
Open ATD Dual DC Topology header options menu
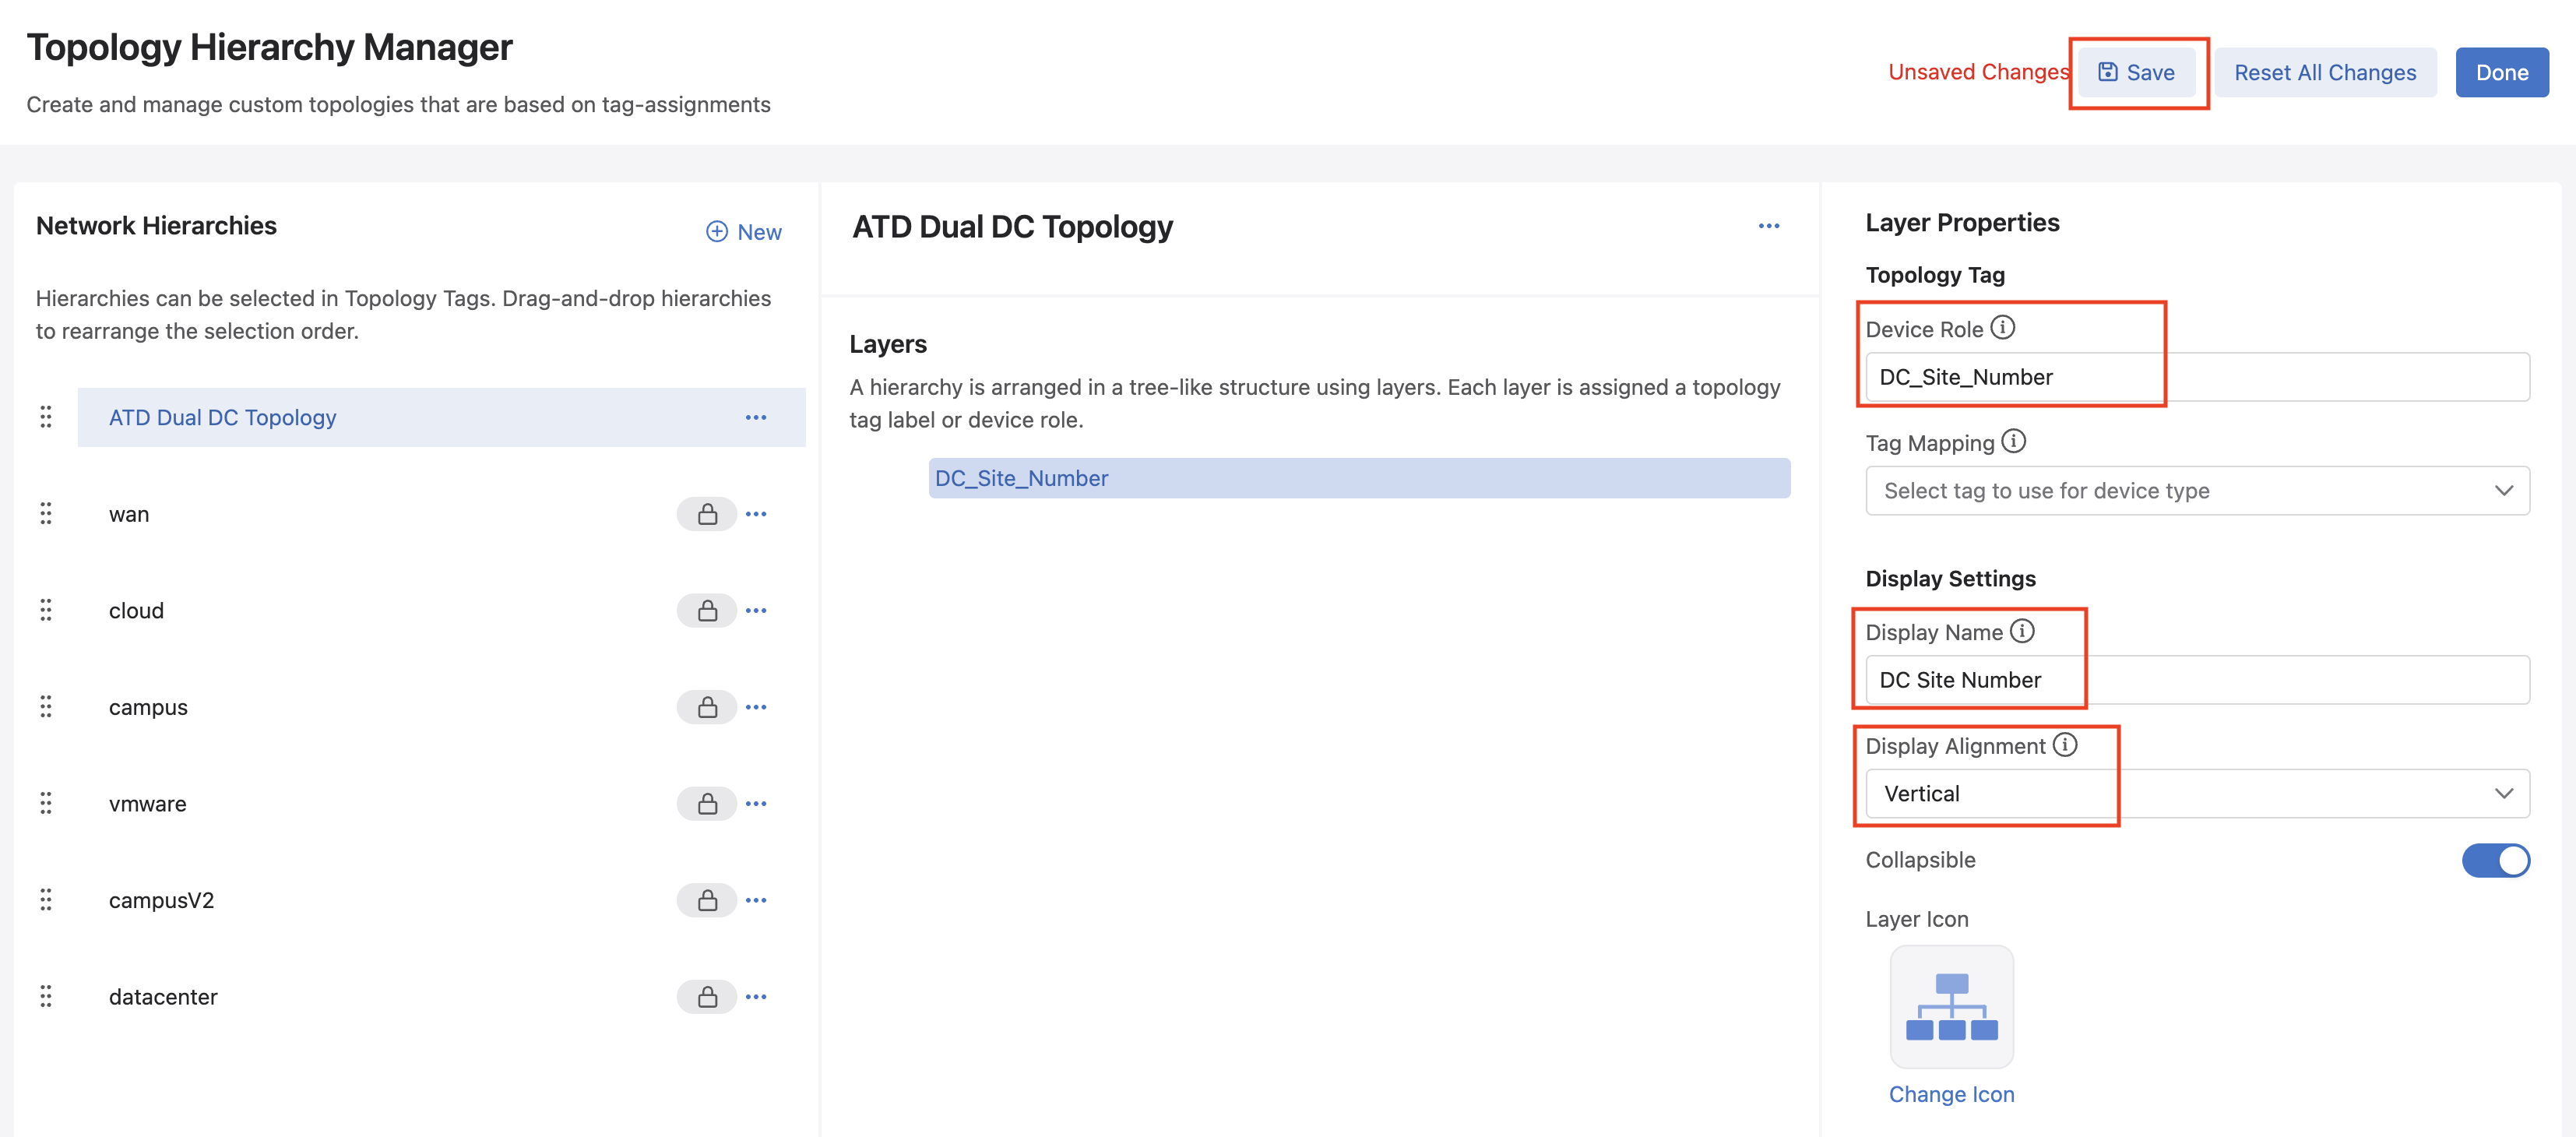click(1768, 227)
